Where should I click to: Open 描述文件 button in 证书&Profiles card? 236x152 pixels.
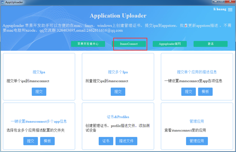[x=126, y=141]
